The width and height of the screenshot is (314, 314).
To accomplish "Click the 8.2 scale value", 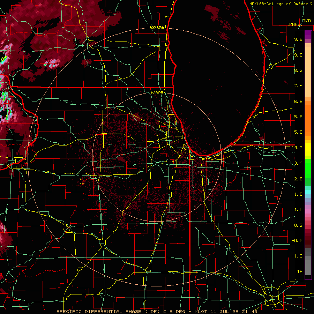I will click(x=298, y=70).
